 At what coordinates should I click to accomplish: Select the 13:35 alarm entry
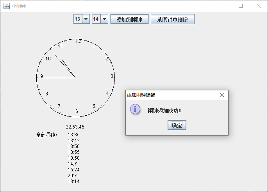[73, 135]
